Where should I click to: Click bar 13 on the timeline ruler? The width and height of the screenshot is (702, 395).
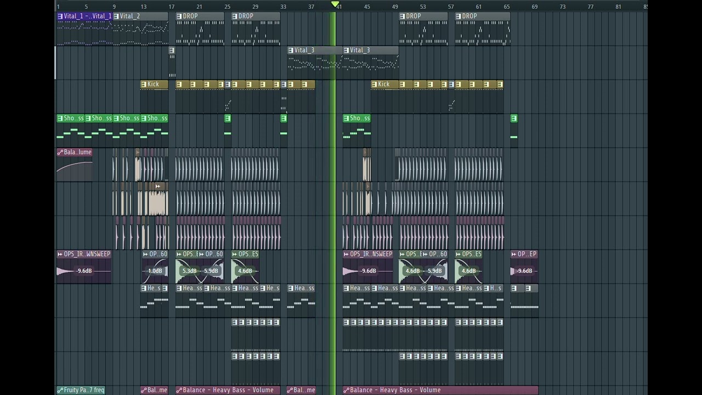pos(143,7)
